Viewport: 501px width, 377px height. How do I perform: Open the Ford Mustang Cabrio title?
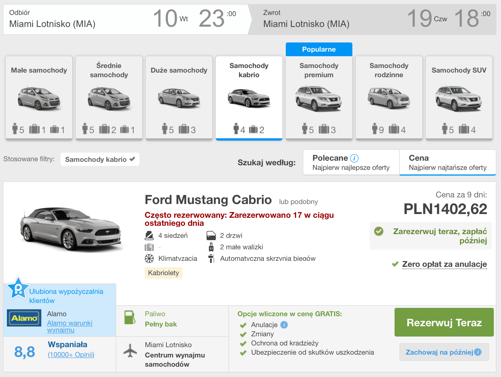click(x=208, y=200)
